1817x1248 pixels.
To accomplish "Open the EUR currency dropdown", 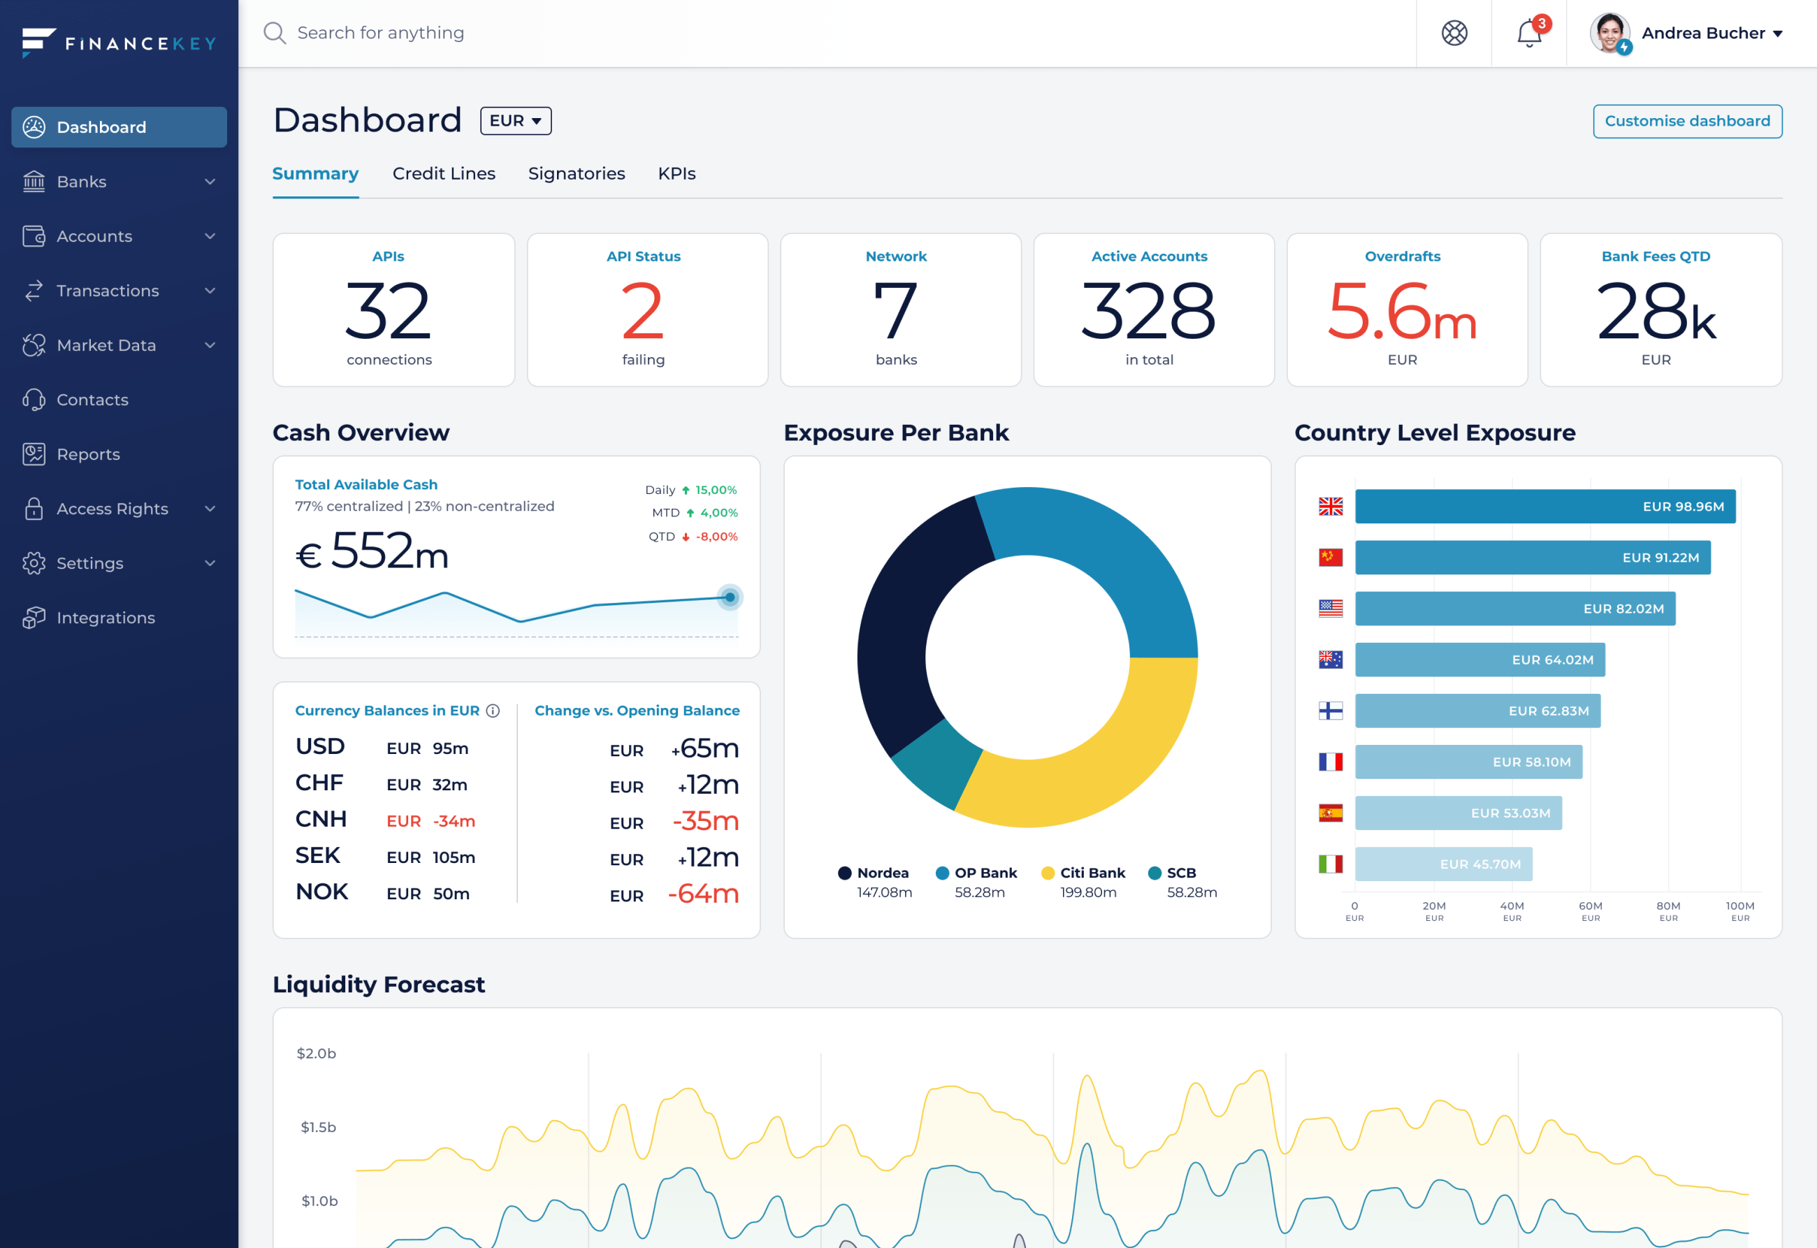I will pyautogui.click(x=515, y=121).
